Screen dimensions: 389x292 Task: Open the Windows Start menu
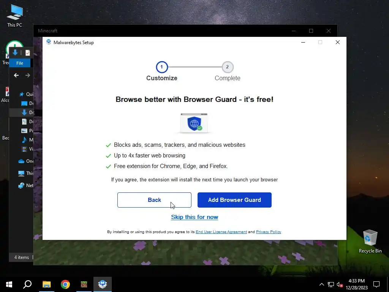[9, 284]
